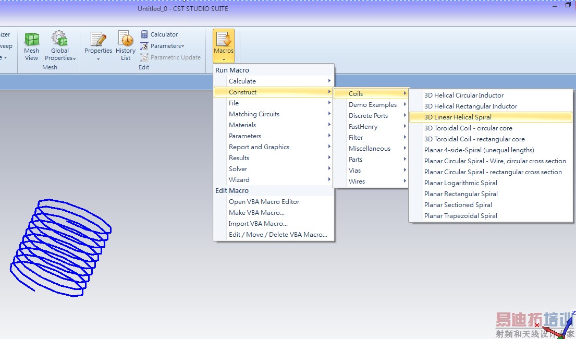Screen dimensions: 576x339
Task: Open the Parts submenu
Action: coord(371,159)
